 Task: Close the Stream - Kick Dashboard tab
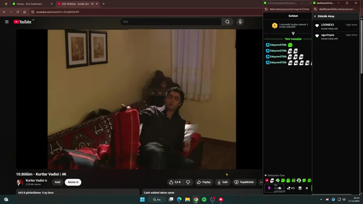point(52,4)
